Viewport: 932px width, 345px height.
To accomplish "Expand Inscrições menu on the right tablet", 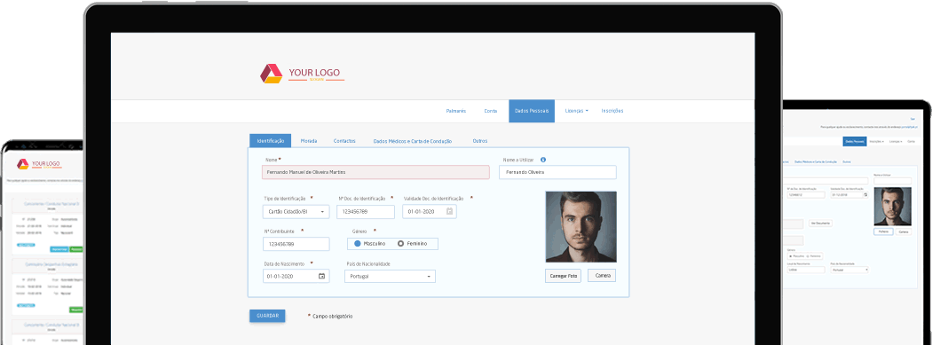I will 877,141.
